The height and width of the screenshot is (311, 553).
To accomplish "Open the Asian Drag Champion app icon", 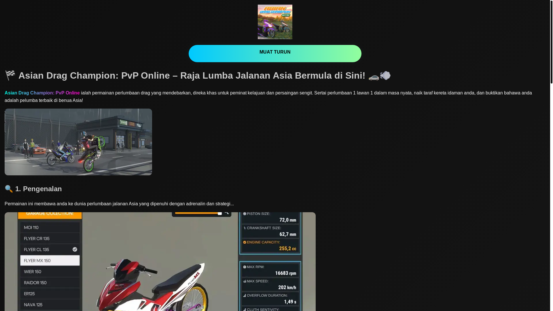I will [x=275, y=22].
